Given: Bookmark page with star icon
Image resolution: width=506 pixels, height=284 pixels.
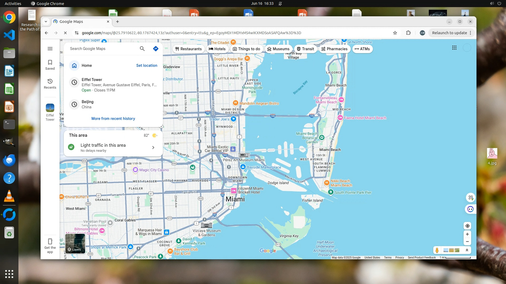Looking at the screenshot, I should (395, 33).
